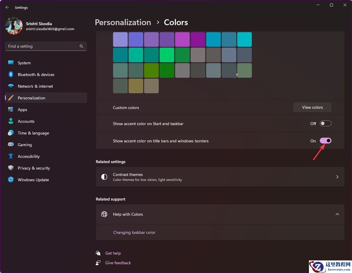Click the Apps icon in sidebar
The height and width of the screenshot is (273, 352).
click(x=11, y=110)
